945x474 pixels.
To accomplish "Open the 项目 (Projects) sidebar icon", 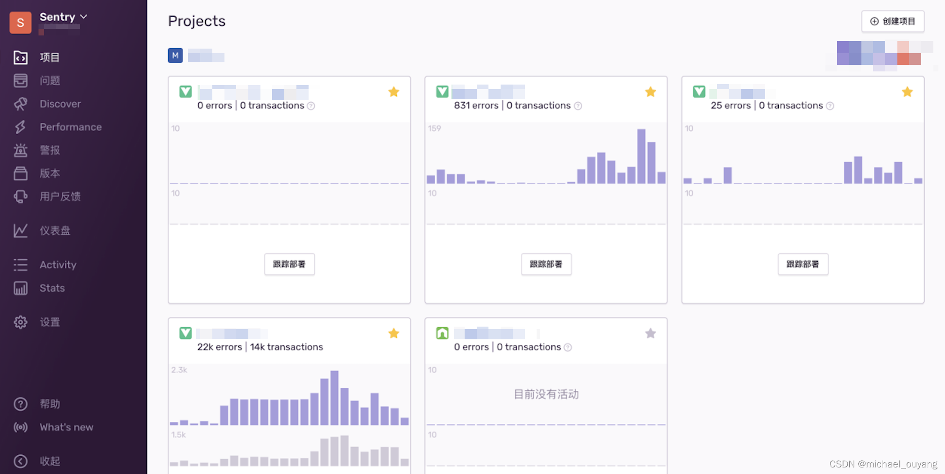I will pos(20,58).
